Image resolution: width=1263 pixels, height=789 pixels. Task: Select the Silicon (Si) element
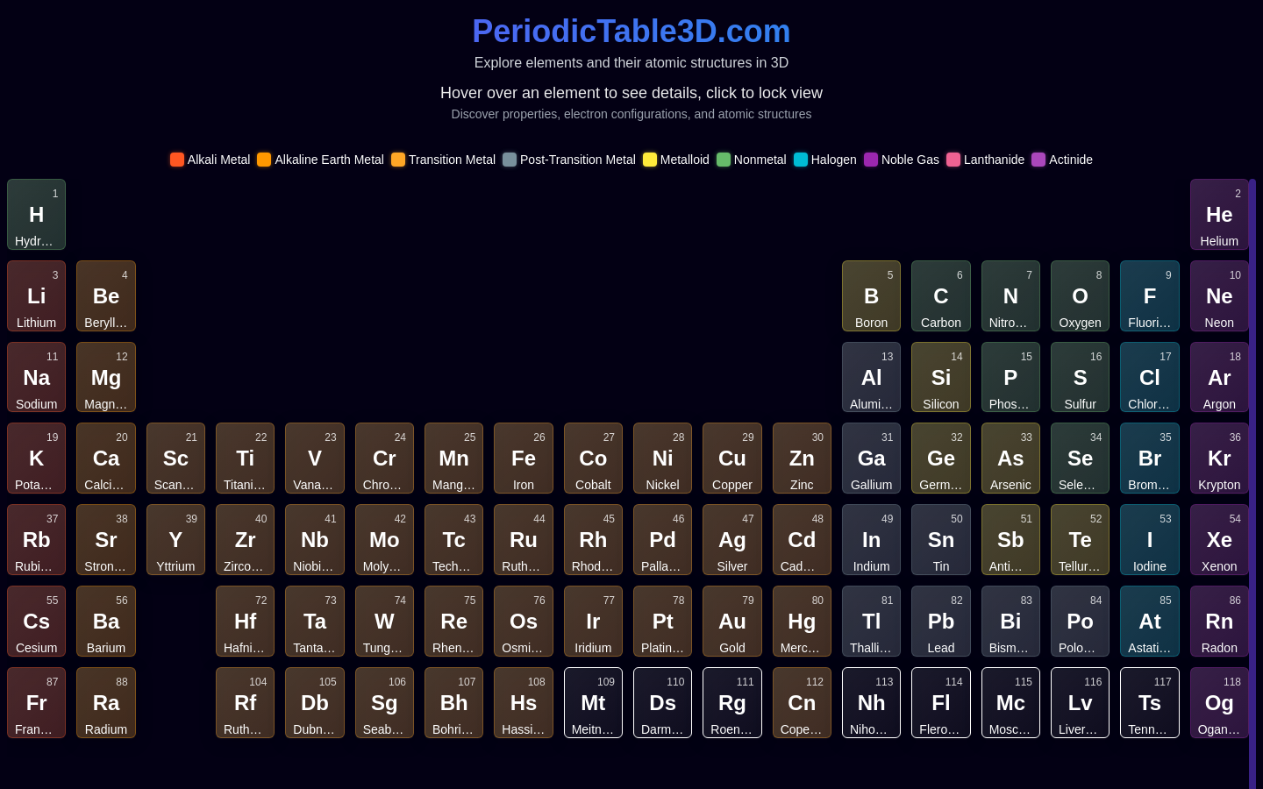pos(940,378)
